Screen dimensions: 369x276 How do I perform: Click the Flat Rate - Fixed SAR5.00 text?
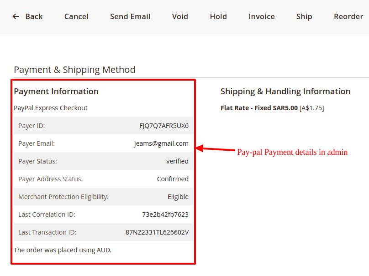coord(259,108)
